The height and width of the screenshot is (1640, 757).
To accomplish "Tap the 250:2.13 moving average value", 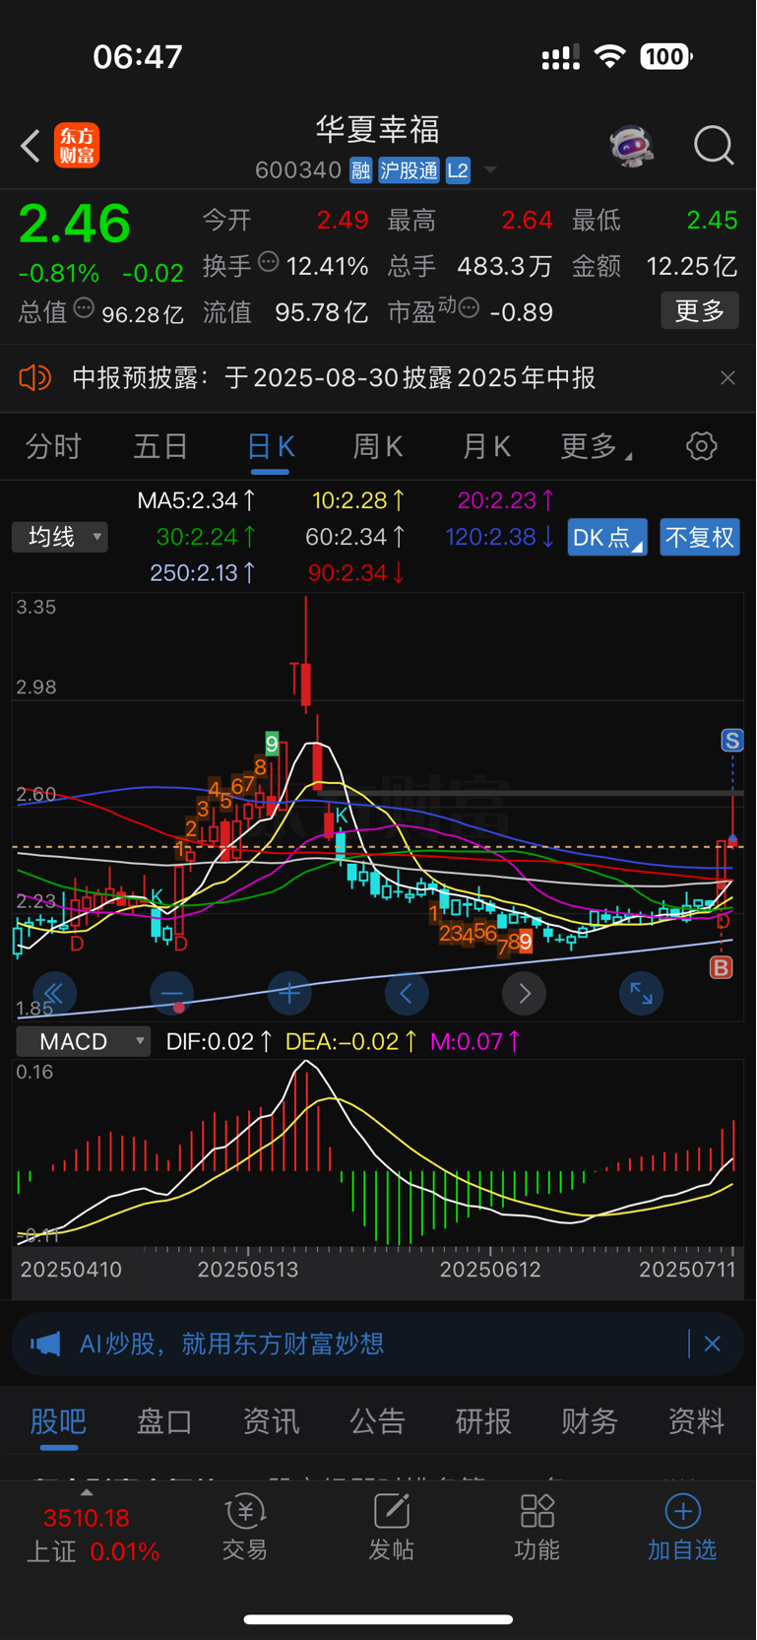I will point(203,572).
